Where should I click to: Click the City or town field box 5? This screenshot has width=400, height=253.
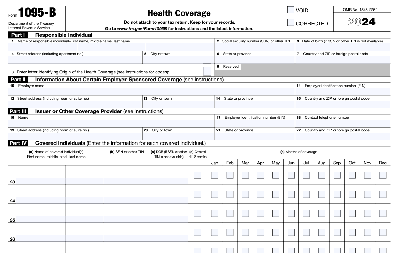pos(177,59)
